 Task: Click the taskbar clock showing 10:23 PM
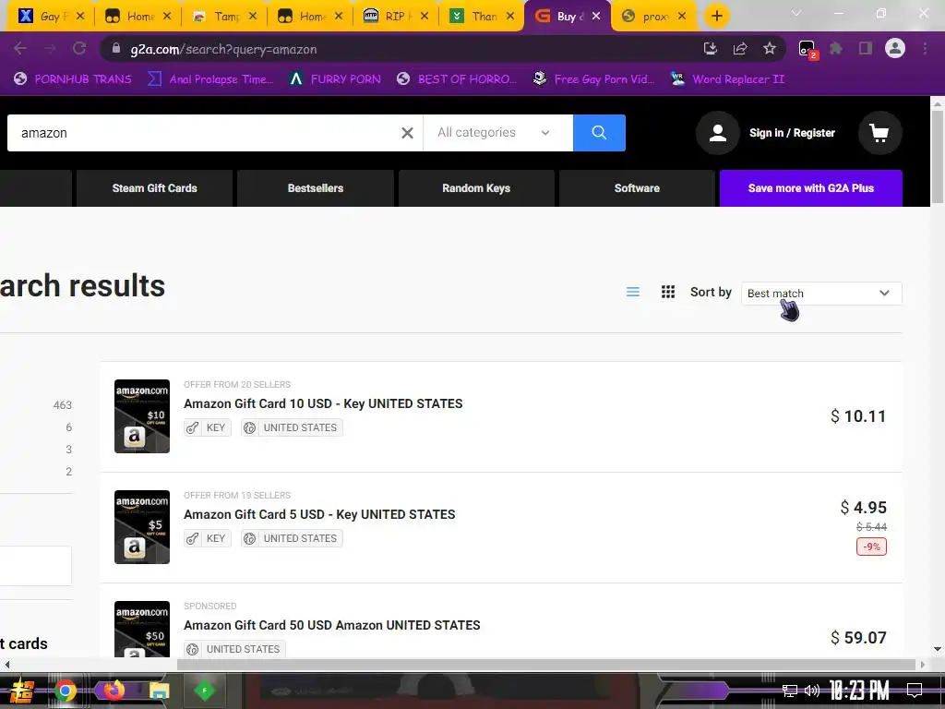(859, 691)
